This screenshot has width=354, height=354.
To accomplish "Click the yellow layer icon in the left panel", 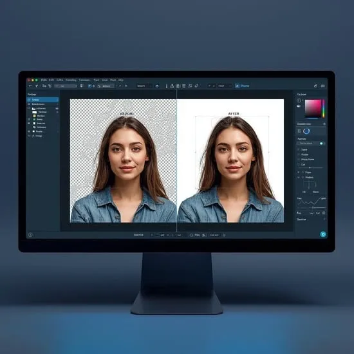I will coord(35,116).
